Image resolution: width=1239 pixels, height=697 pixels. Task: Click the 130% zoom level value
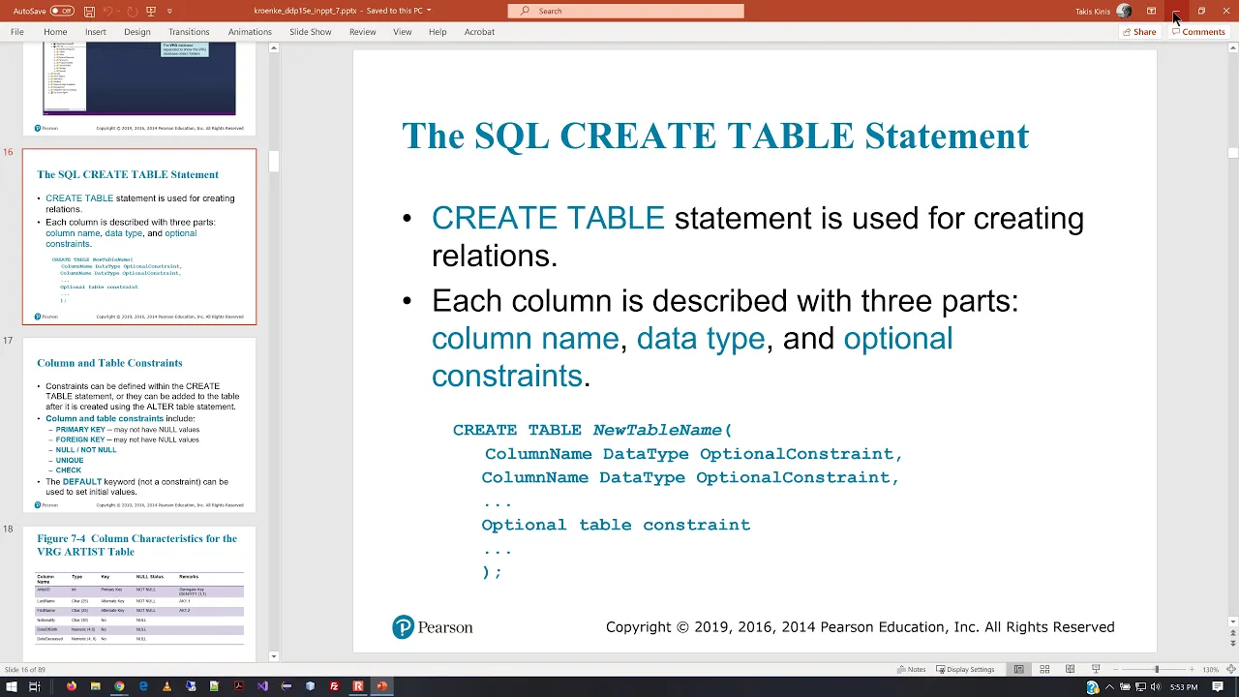(x=1210, y=670)
